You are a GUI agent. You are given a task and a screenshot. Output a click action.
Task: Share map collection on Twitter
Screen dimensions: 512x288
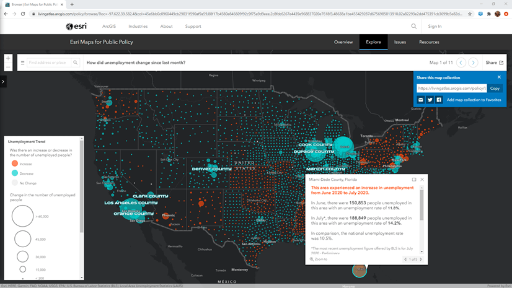(x=430, y=100)
